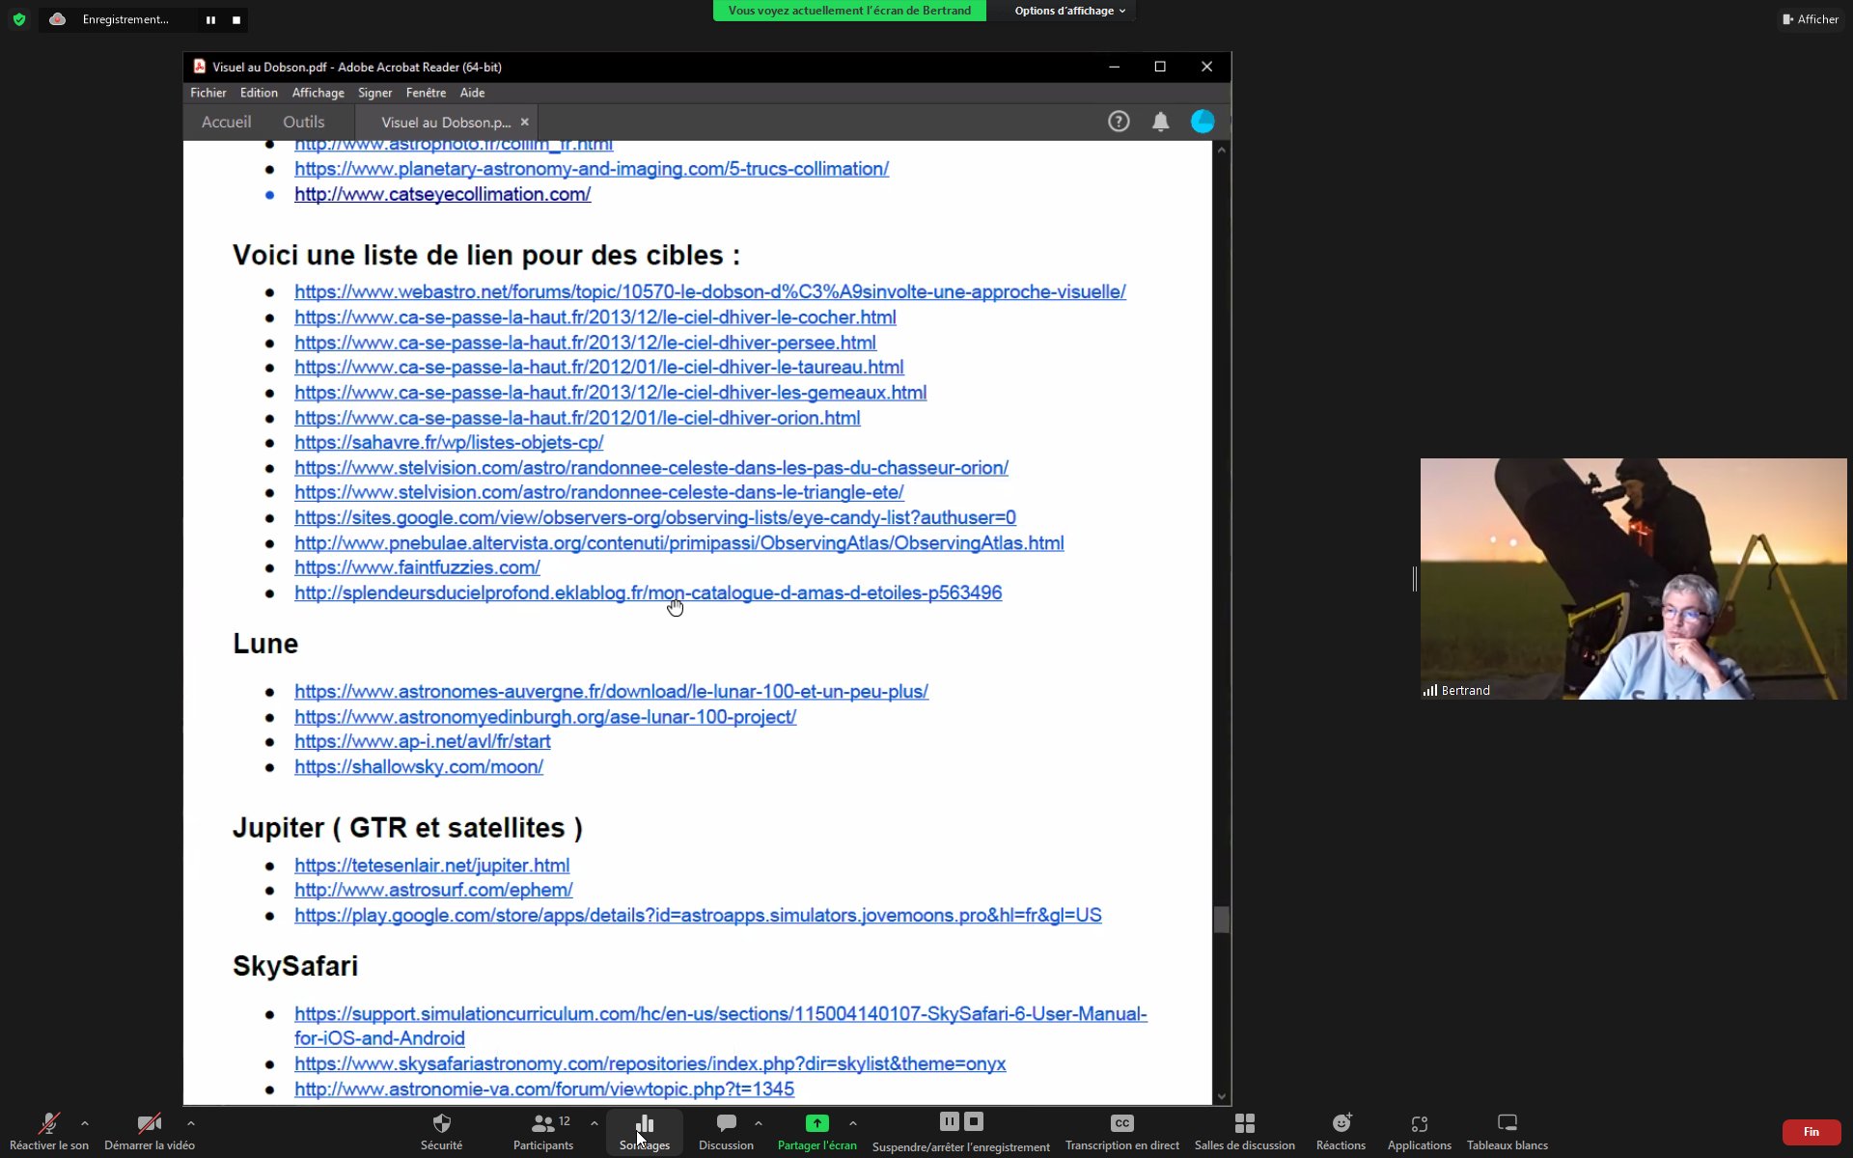Click the PDF scroll-down arrow
Image resolution: width=1853 pixels, height=1158 pixels.
[1222, 1096]
